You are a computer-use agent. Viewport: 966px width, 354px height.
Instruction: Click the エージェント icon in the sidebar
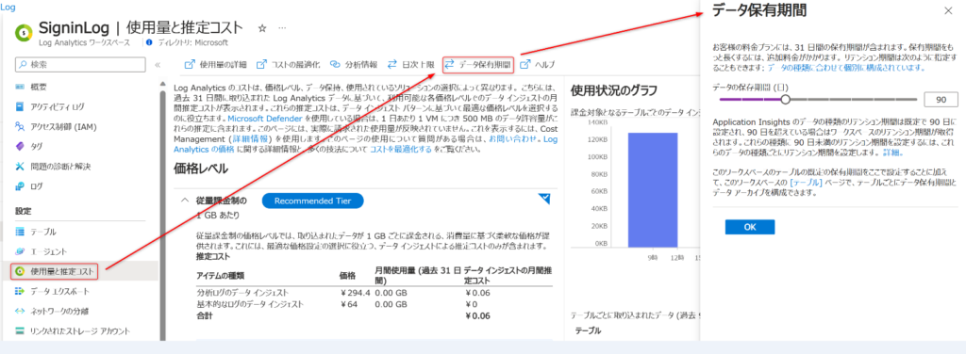point(20,251)
